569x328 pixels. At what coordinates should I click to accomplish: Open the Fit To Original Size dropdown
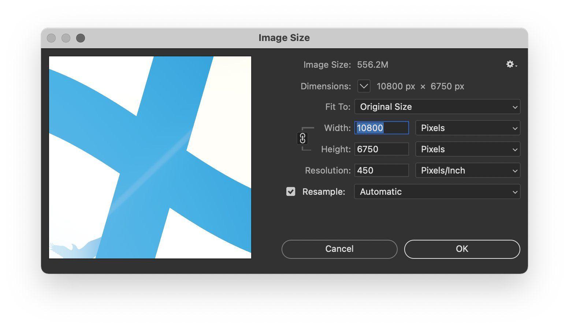(437, 107)
